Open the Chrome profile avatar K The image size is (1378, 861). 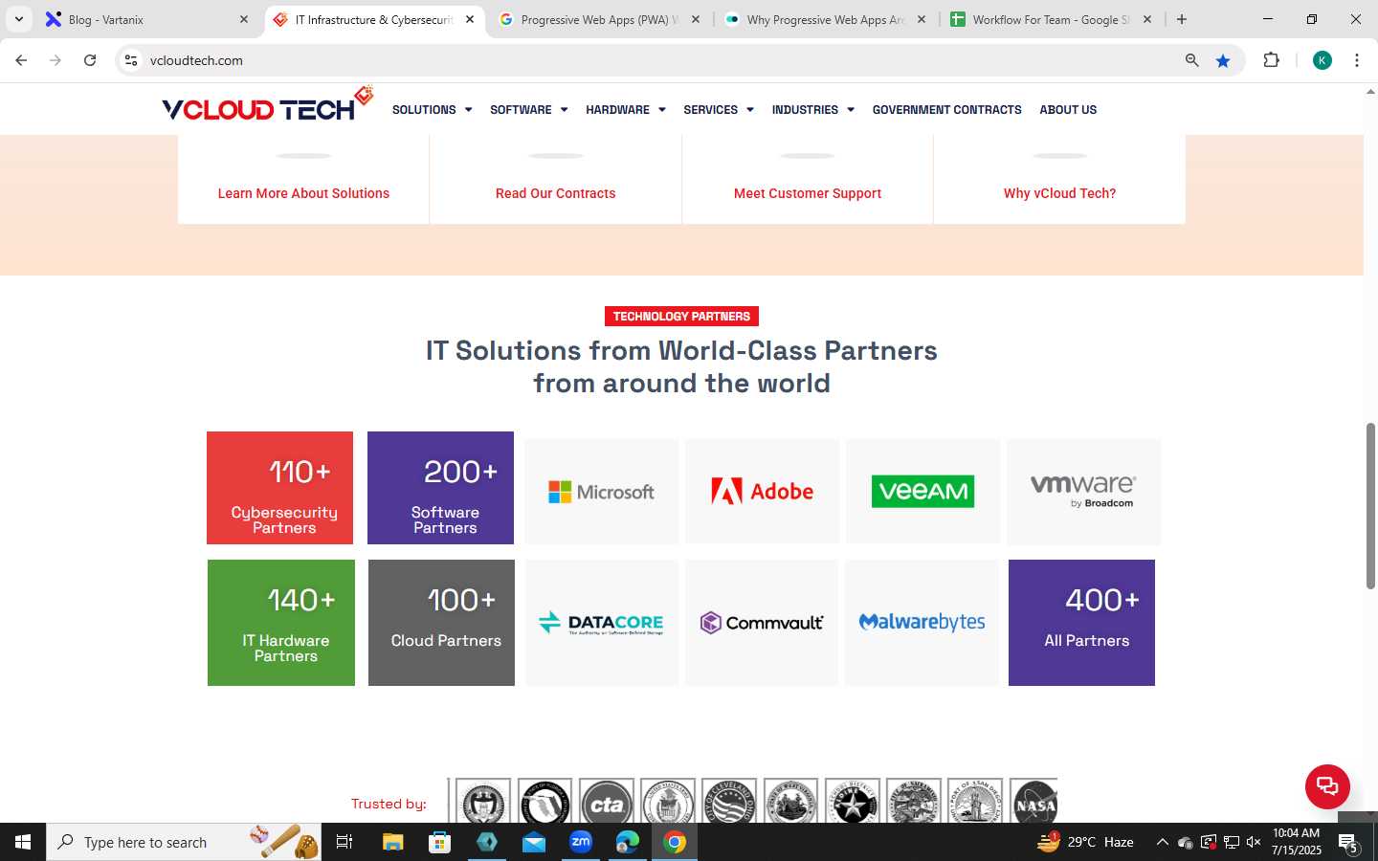point(1322,60)
